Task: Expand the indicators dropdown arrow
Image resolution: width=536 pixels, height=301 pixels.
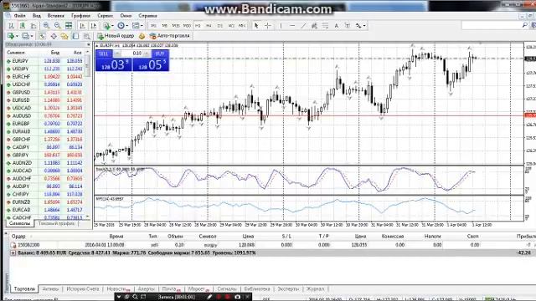Action: point(112,26)
